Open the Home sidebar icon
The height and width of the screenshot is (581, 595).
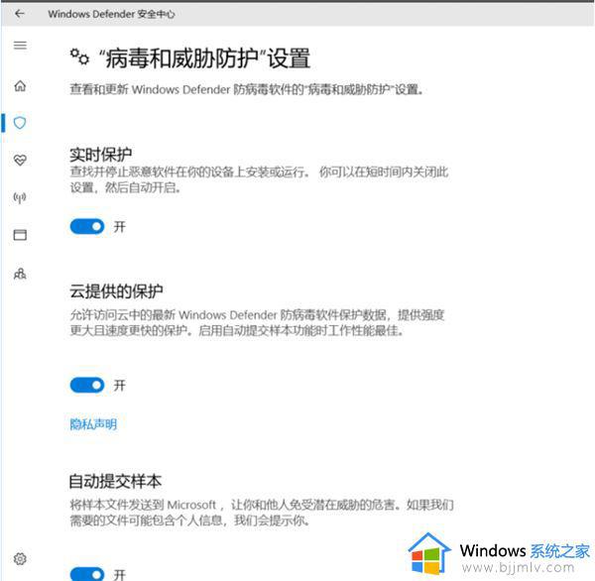click(x=20, y=86)
